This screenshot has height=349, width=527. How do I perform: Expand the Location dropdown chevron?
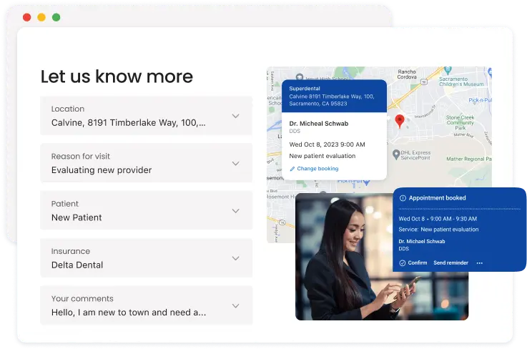(235, 116)
